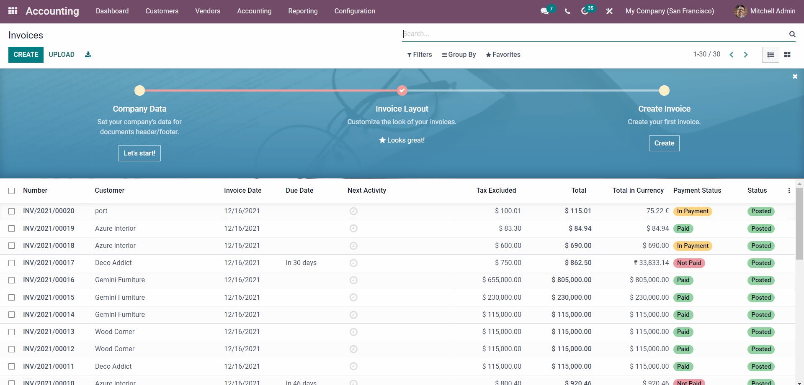Image resolution: width=804 pixels, height=385 pixels.
Task: Open the Reporting menu
Action: click(303, 11)
